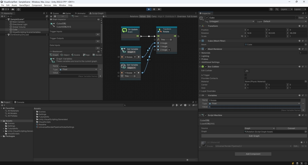
Task: Switch to the Animator tab
Action: click(80, 13)
